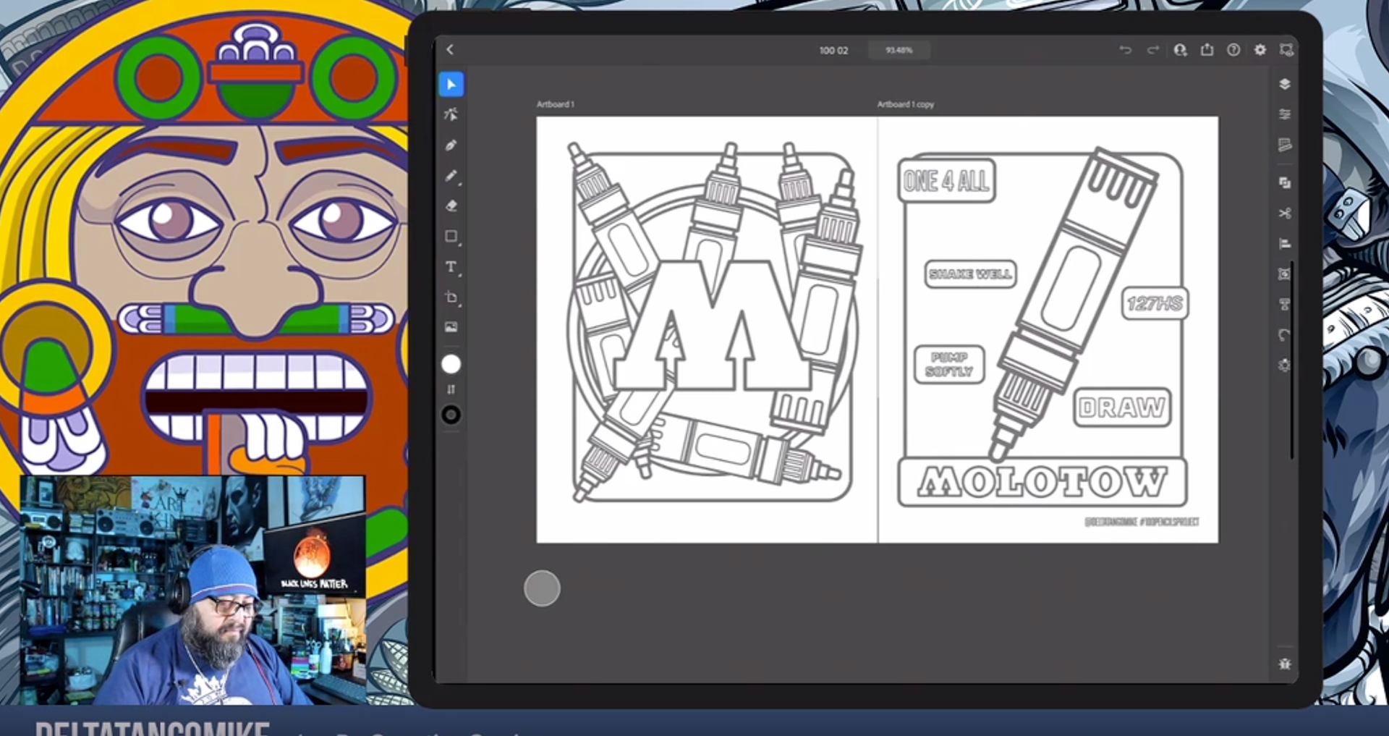Open the Layers panel
Viewport: 1389px width, 736px height.
pyautogui.click(x=1285, y=84)
